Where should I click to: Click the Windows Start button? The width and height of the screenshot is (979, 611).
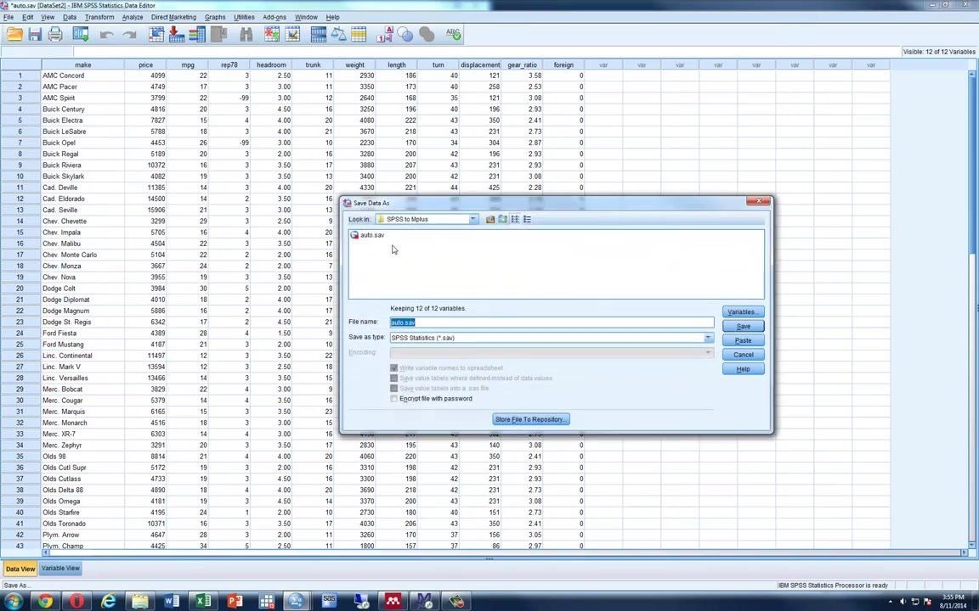[13, 601]
